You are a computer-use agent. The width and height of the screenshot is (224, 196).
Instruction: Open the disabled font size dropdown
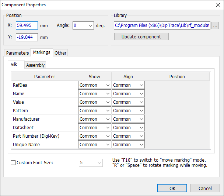pyautogui.click(x=91, y=163)
